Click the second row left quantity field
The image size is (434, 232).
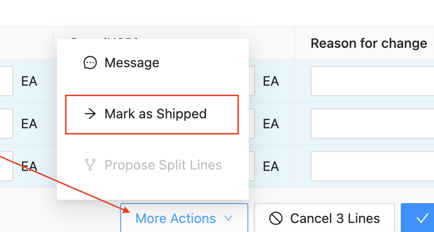point(6,124)
